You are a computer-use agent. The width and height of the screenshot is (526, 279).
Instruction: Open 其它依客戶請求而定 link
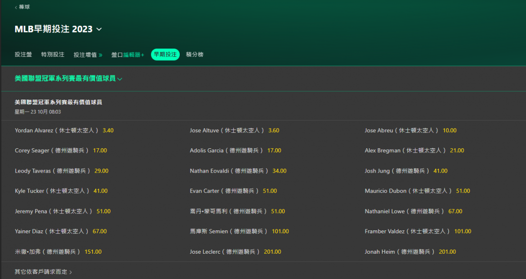pyautogui.click(x=43, y=272)
